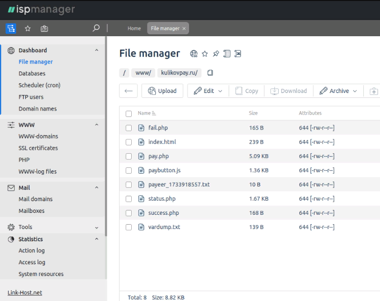Go back with the arrow button

tap(128, 91)
